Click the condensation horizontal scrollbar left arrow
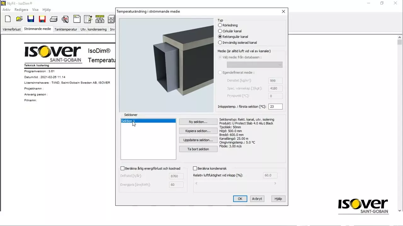The width and height of the screenshot is (403, 226). (x=196, y=183)
